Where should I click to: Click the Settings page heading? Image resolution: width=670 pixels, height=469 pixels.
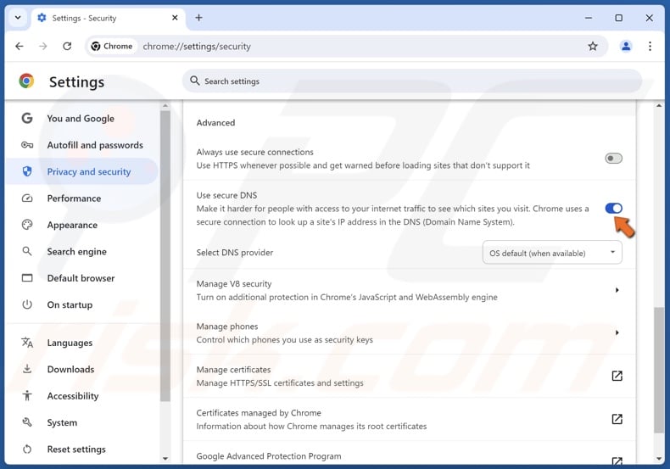click(x=76, y=82)
